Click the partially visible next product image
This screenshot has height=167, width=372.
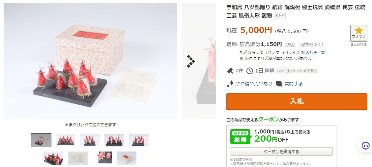(199, 61)
